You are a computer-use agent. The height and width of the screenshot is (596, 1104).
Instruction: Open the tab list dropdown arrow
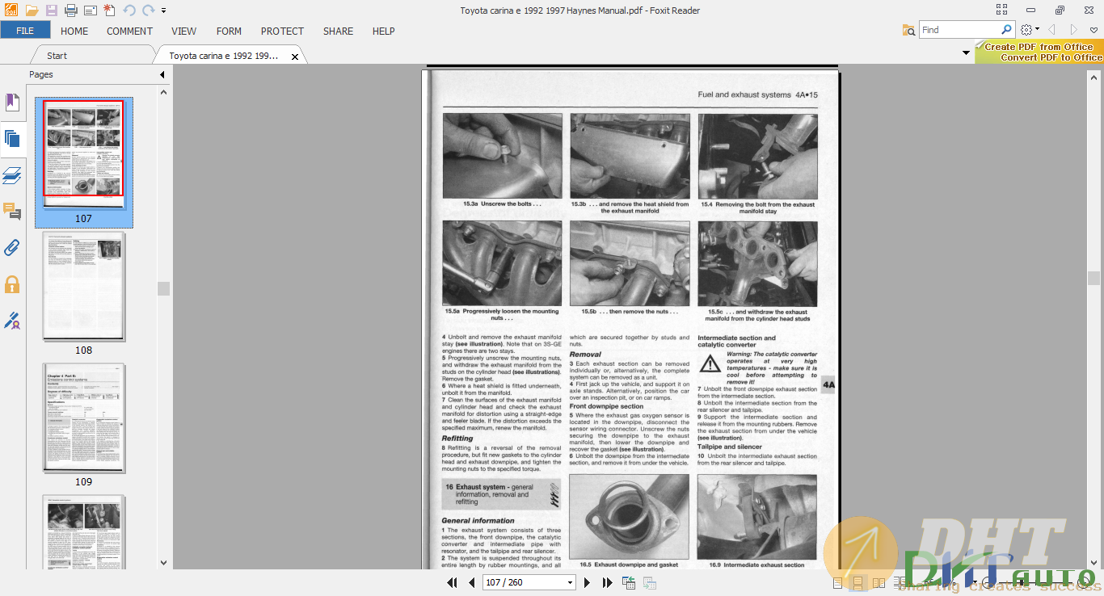click(x=966, y=53)
